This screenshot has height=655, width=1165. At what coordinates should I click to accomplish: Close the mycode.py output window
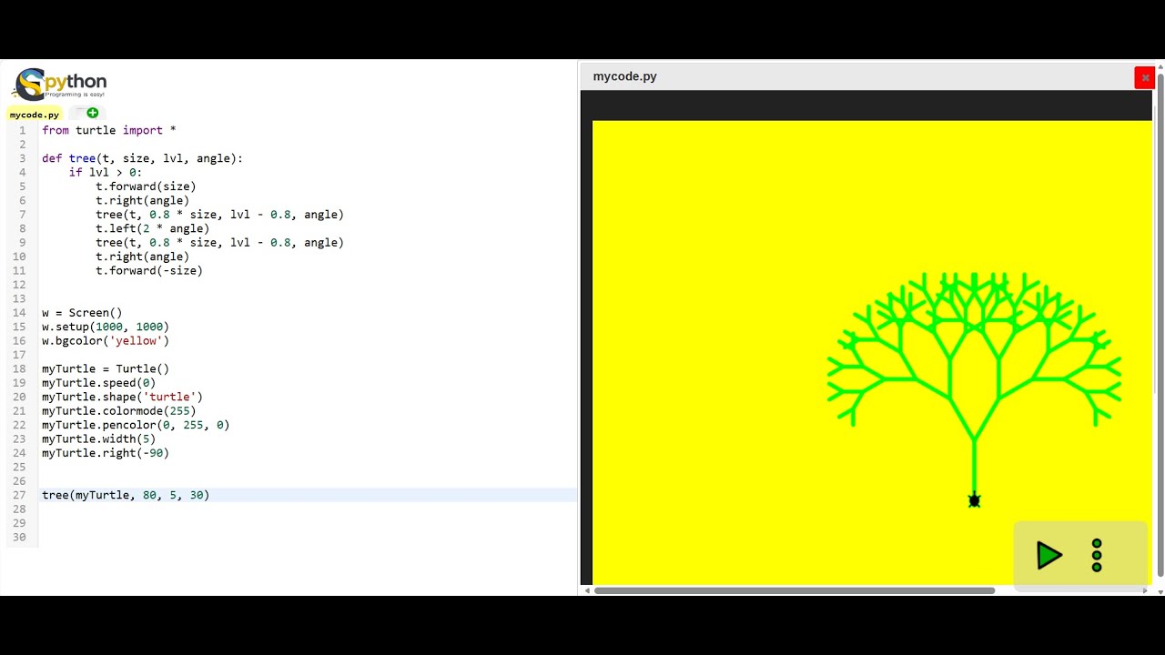pos(1145,77)
